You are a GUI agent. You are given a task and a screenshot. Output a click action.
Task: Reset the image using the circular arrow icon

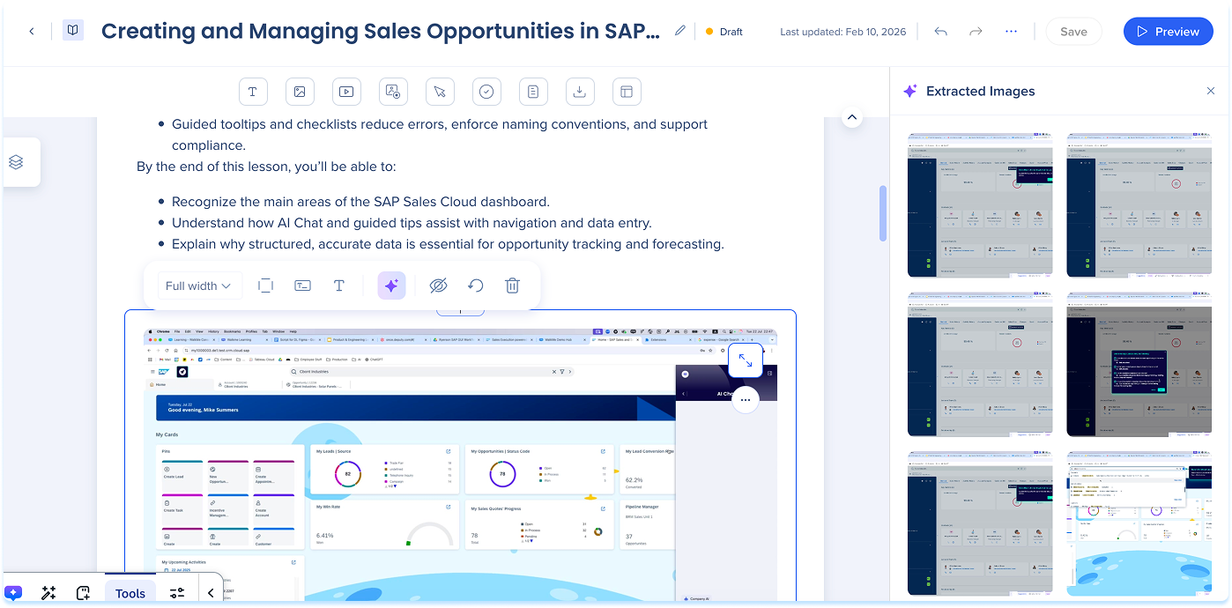pos(475,285)
